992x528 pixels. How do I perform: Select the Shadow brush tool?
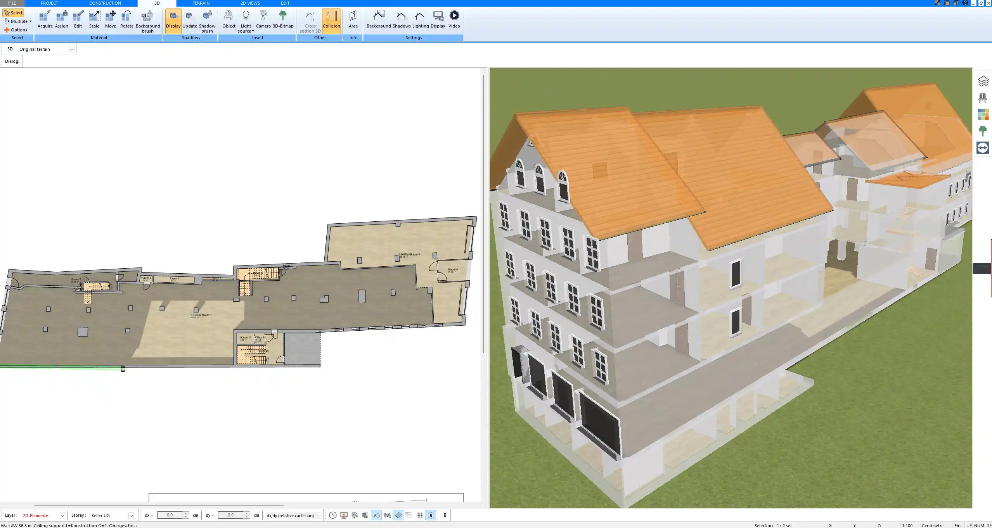[207, 22]
